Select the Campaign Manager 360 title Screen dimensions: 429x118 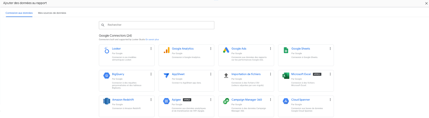tap(247, 100)
